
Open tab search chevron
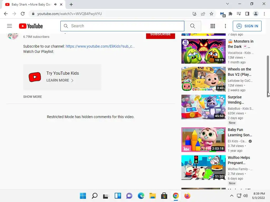click(228, 4)
